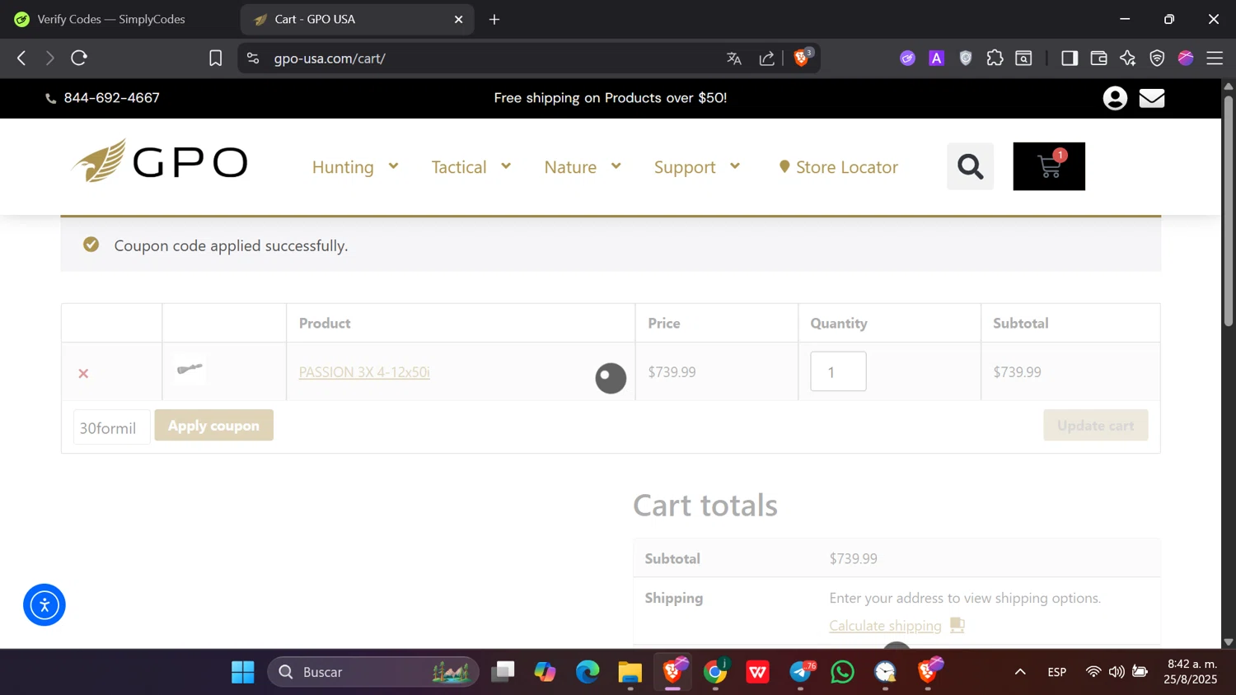Open the accessibility widget button
The image size is (1236, 695).
tap(44, 604)
